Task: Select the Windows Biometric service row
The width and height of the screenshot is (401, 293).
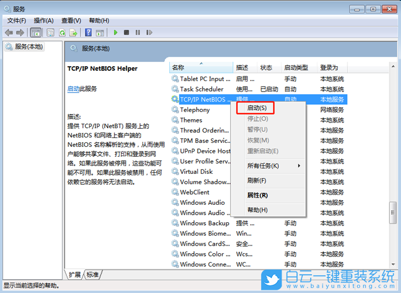Action: (258, 233)
